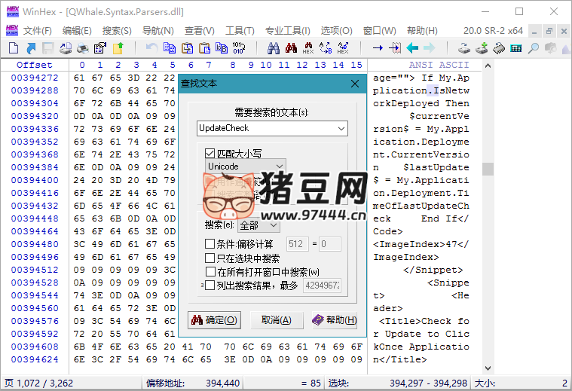Open the 工具(T) menu
Image resolution: width=572 pixels, height=391 pixels.
[x=240, y=31]
